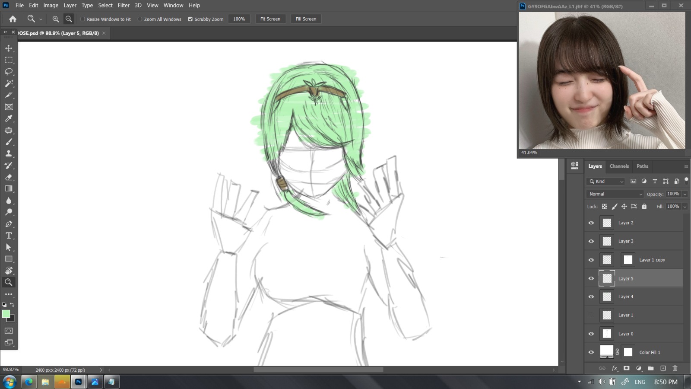This screenshot has height=389, width=691.
Task: Open Windows Start button
Action: pos(10,382)
